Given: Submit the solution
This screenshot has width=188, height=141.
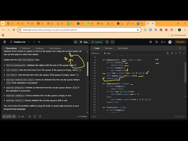Looking at the screenshot, I should 97,42.
